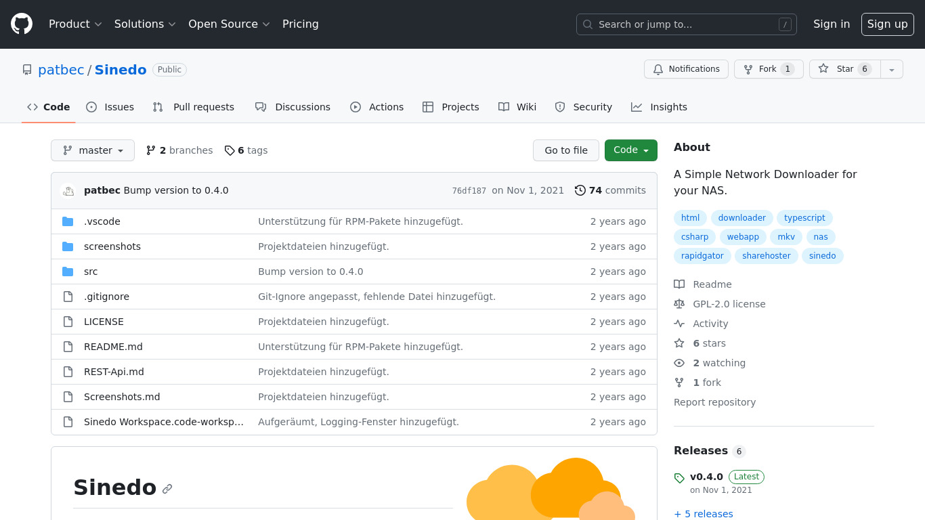Image resolution: width=925 pixels, height=520 pixels.
Task: Open the src folder name
Action: point(91,272)
